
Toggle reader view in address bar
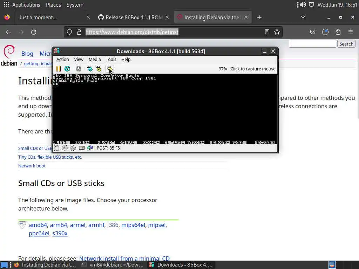[x=267, y=32]
